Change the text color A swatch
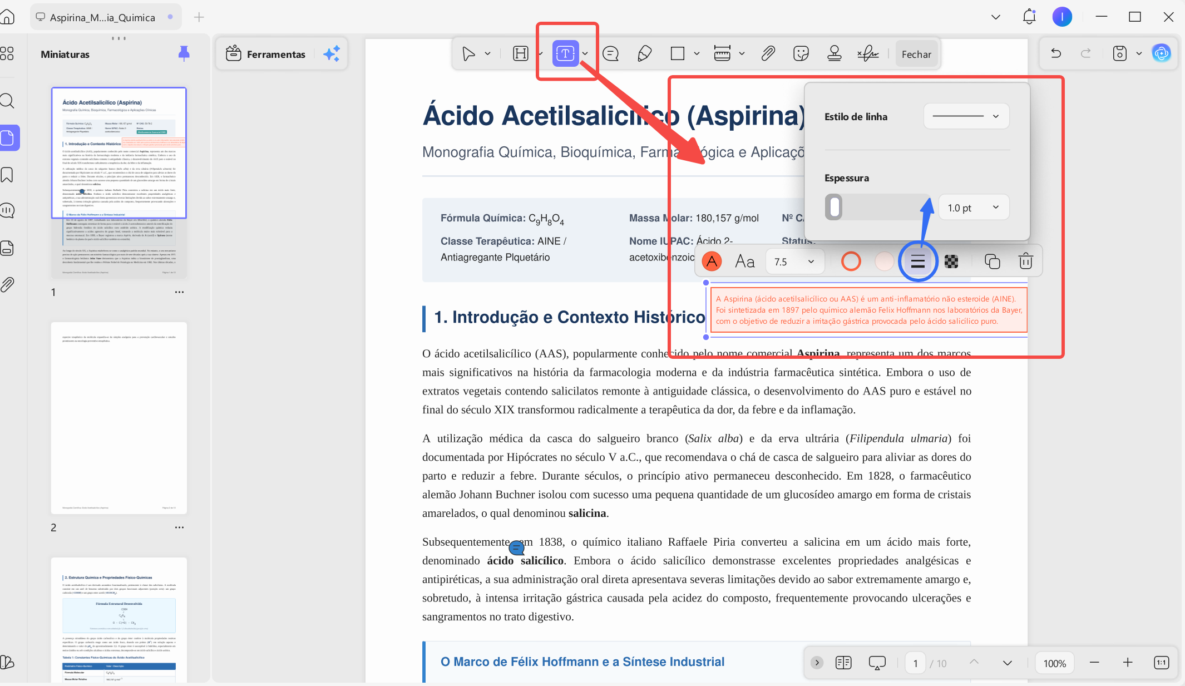This screenshot has height=686, width=1185. pos(712,261)
